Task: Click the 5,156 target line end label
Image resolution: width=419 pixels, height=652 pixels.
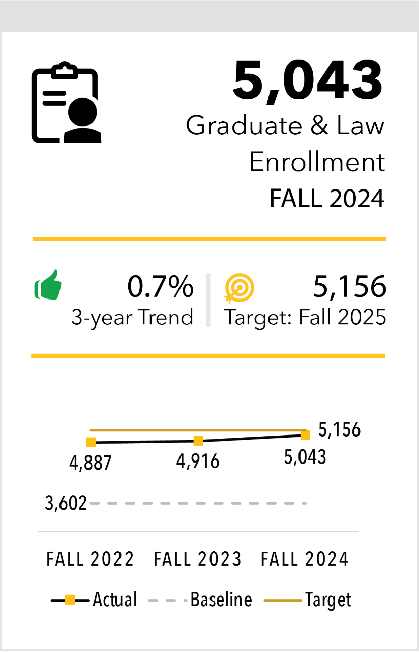Action: point(339,430)
